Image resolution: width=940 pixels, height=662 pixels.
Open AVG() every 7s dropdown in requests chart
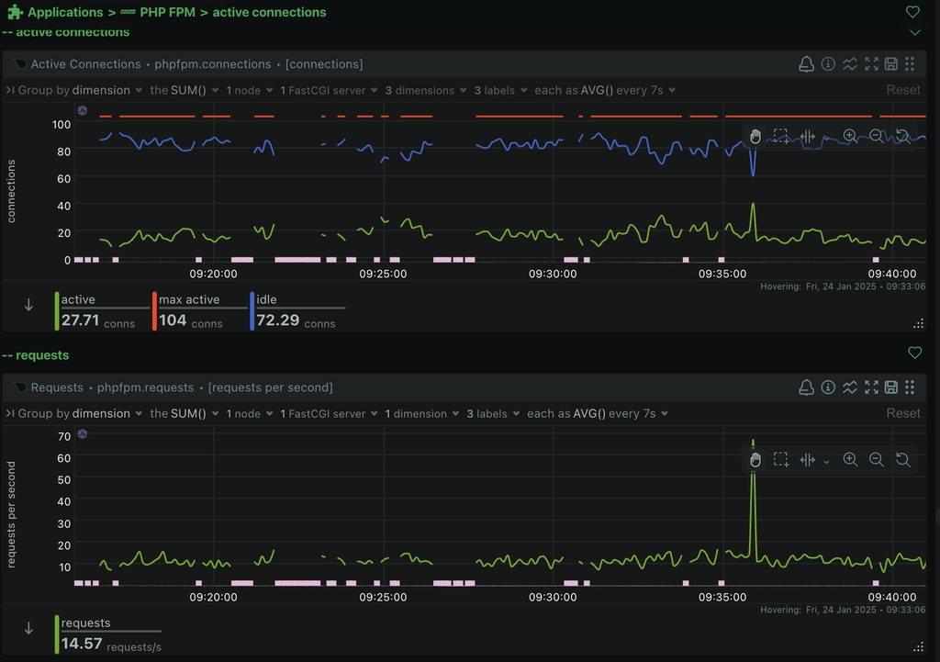[597, 414]
